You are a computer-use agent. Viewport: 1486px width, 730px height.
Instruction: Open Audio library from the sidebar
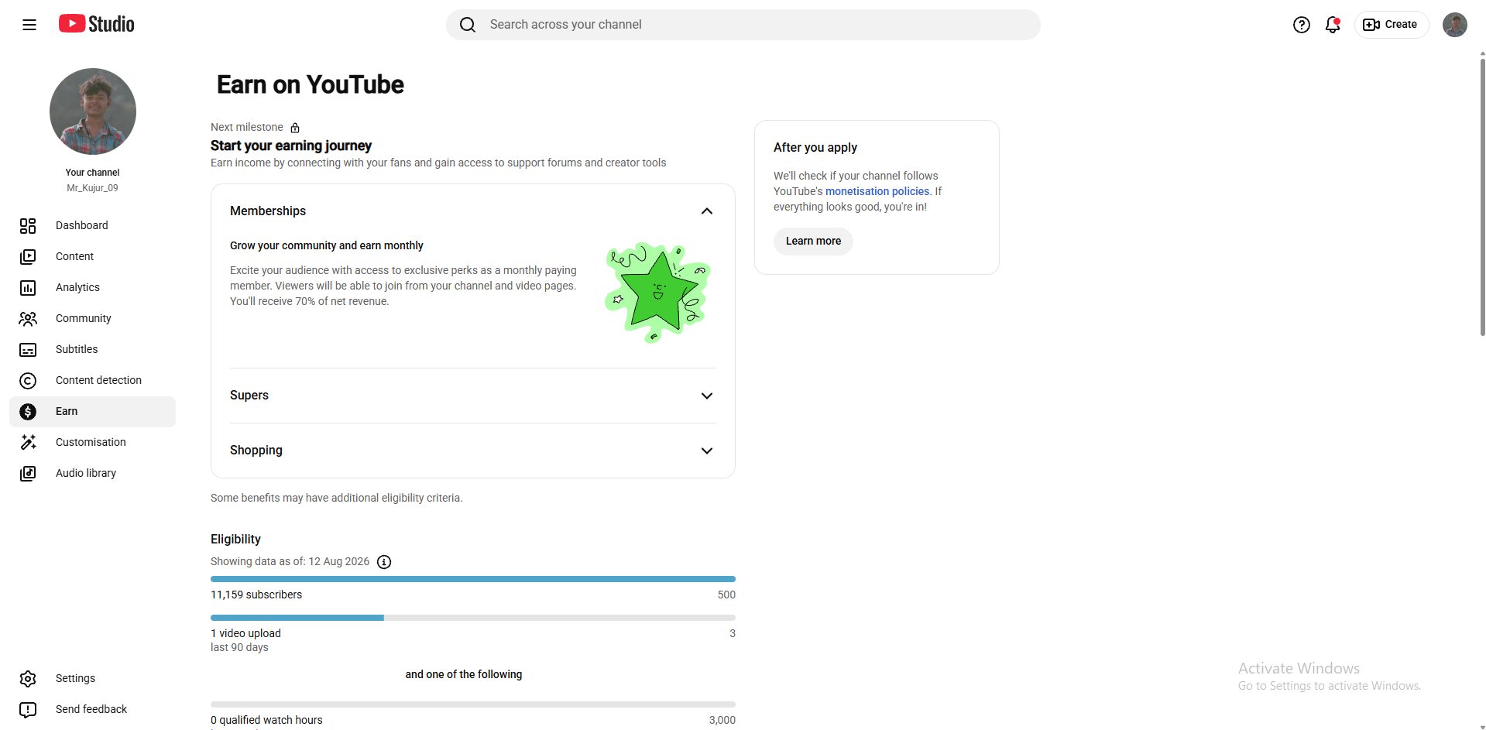coord(93,473)
